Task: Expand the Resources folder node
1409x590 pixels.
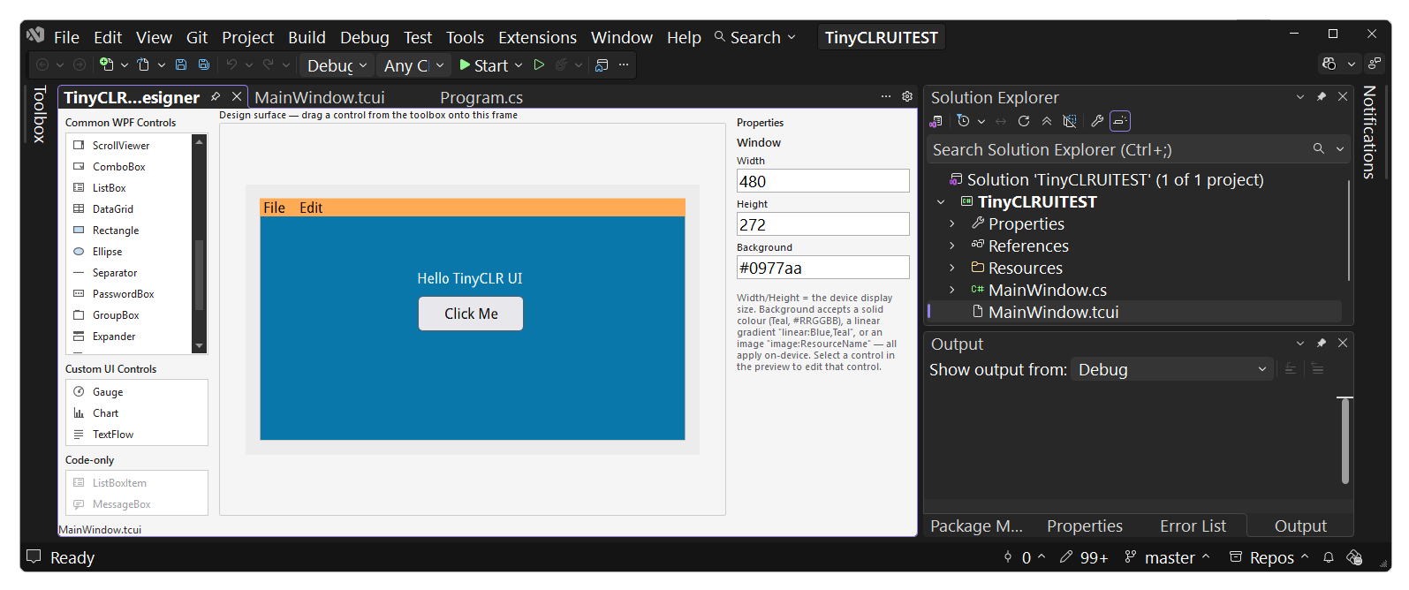Action: click(952, 268)
